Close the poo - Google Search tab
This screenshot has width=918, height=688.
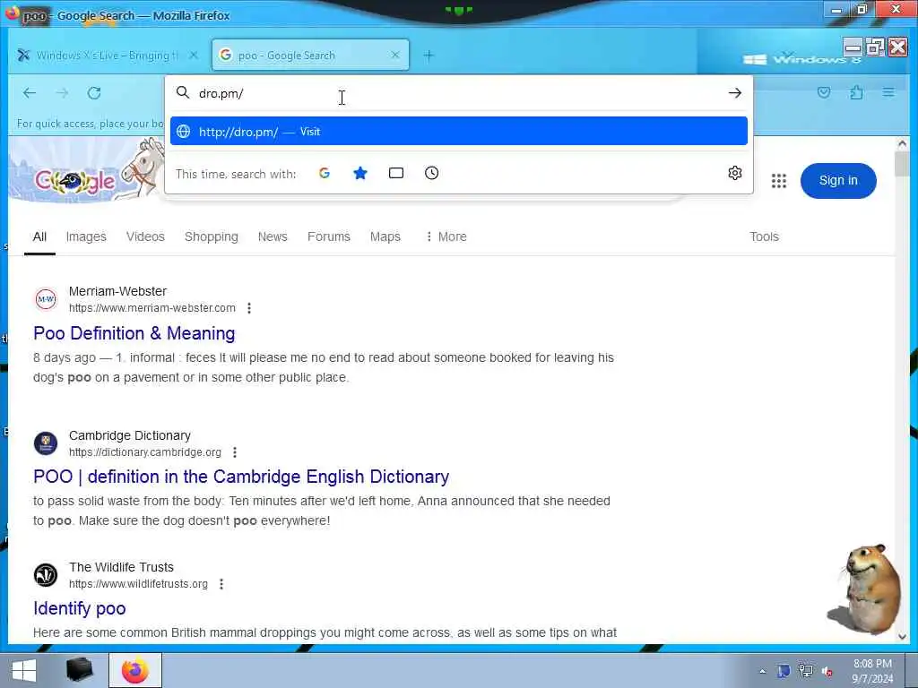click(x=395, y=55)
